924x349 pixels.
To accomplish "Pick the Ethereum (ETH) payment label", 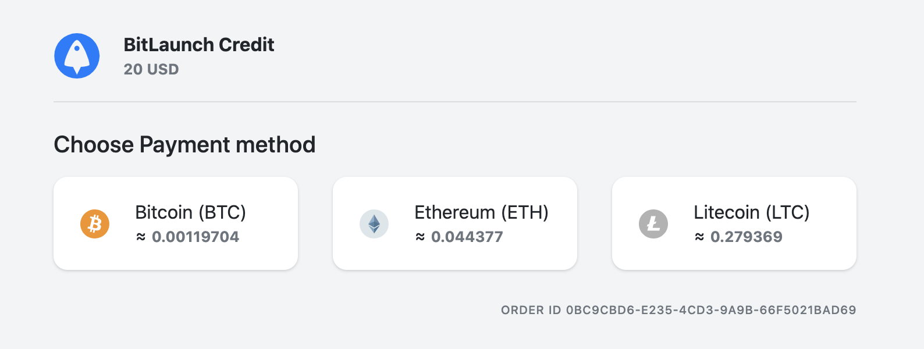I will [481, 212].
